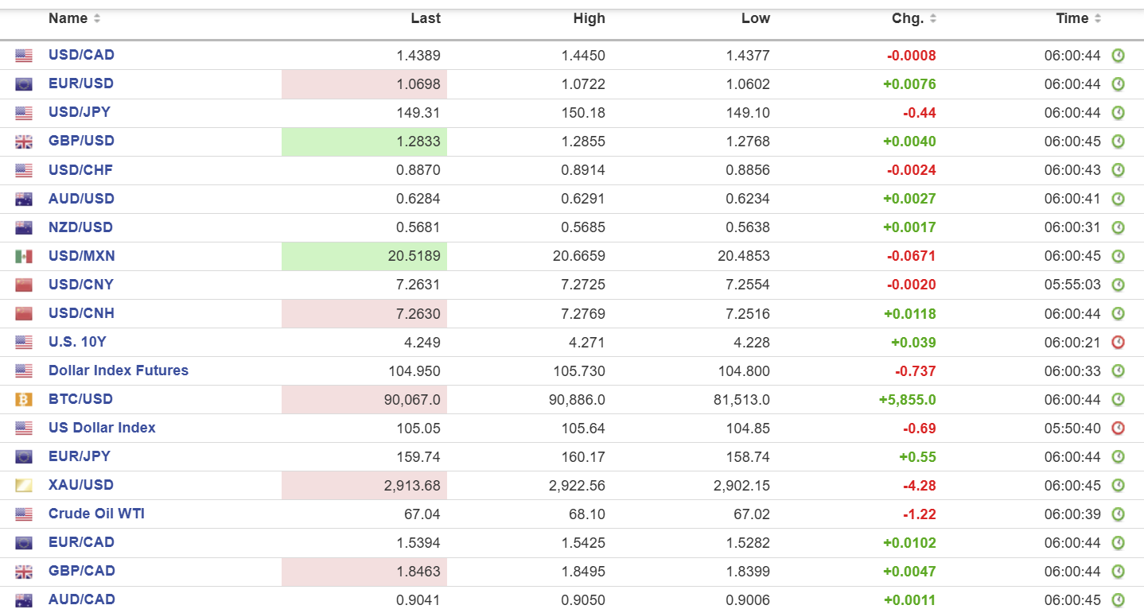The height and width of the screenshot is (609, 1144).
Task: Open the EUR/USD pair link
Action: click(x=81, y=83)
